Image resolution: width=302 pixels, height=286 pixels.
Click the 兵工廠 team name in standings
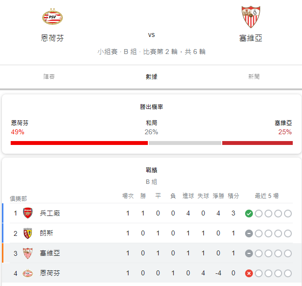click(x=50, y=213)
